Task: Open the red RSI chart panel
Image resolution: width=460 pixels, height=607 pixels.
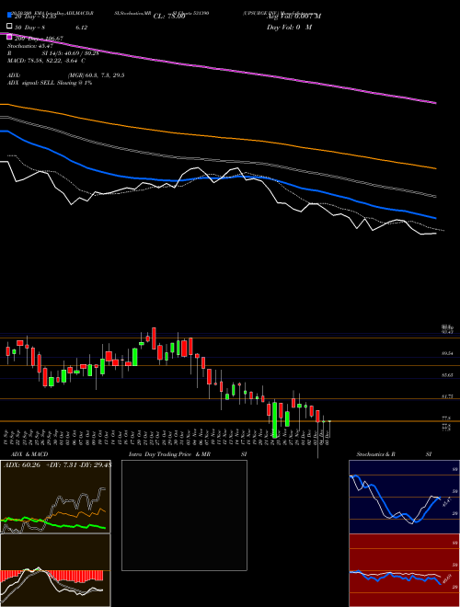Action: 404,570
